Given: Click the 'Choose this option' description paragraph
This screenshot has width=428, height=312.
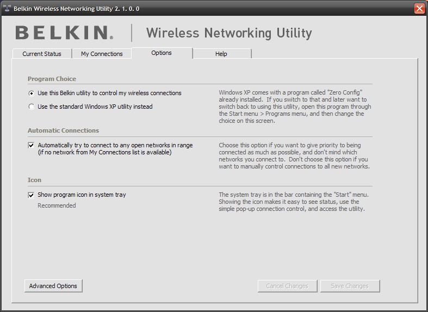Looking at the screenshot, I should tap(294, 155).
